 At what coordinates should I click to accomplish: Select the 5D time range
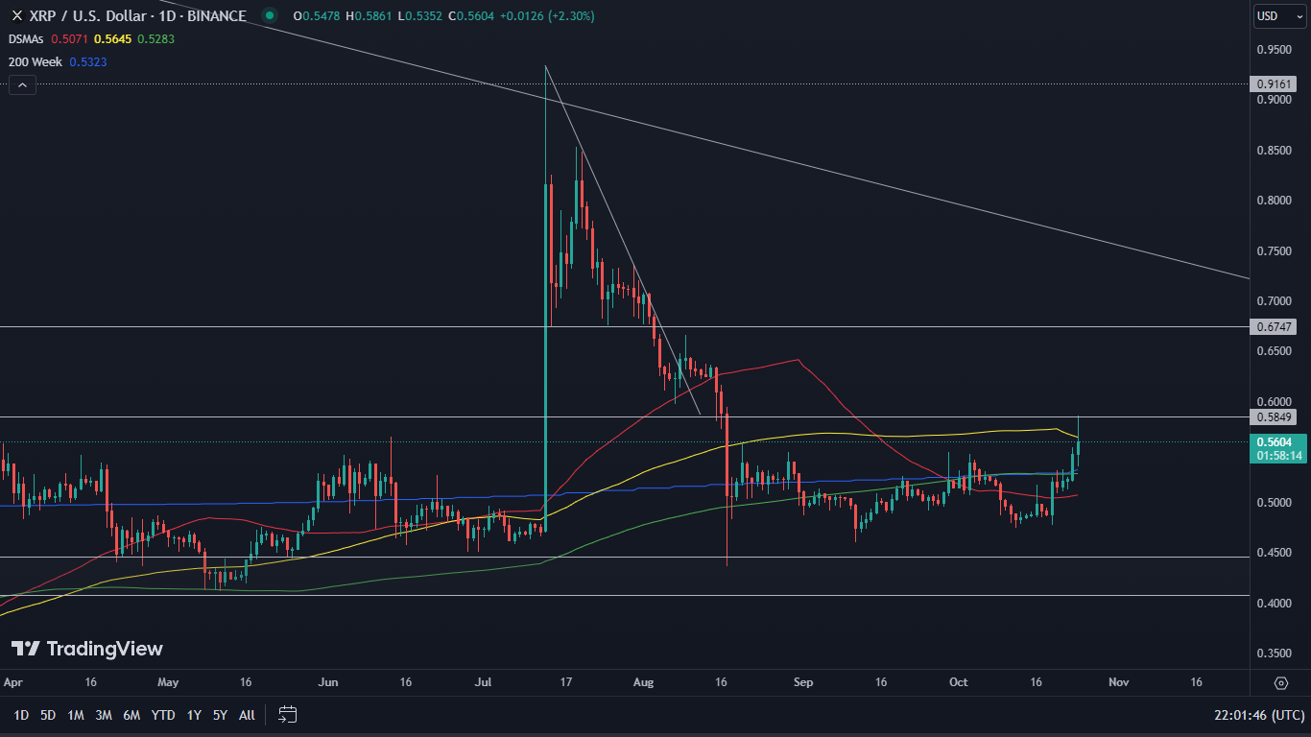pos(48,715)
